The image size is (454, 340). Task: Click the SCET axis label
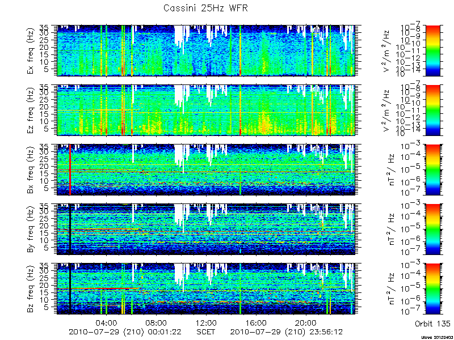[206, 331]
